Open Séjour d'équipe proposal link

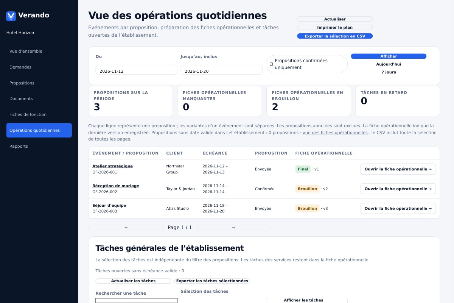pos(109,206)
